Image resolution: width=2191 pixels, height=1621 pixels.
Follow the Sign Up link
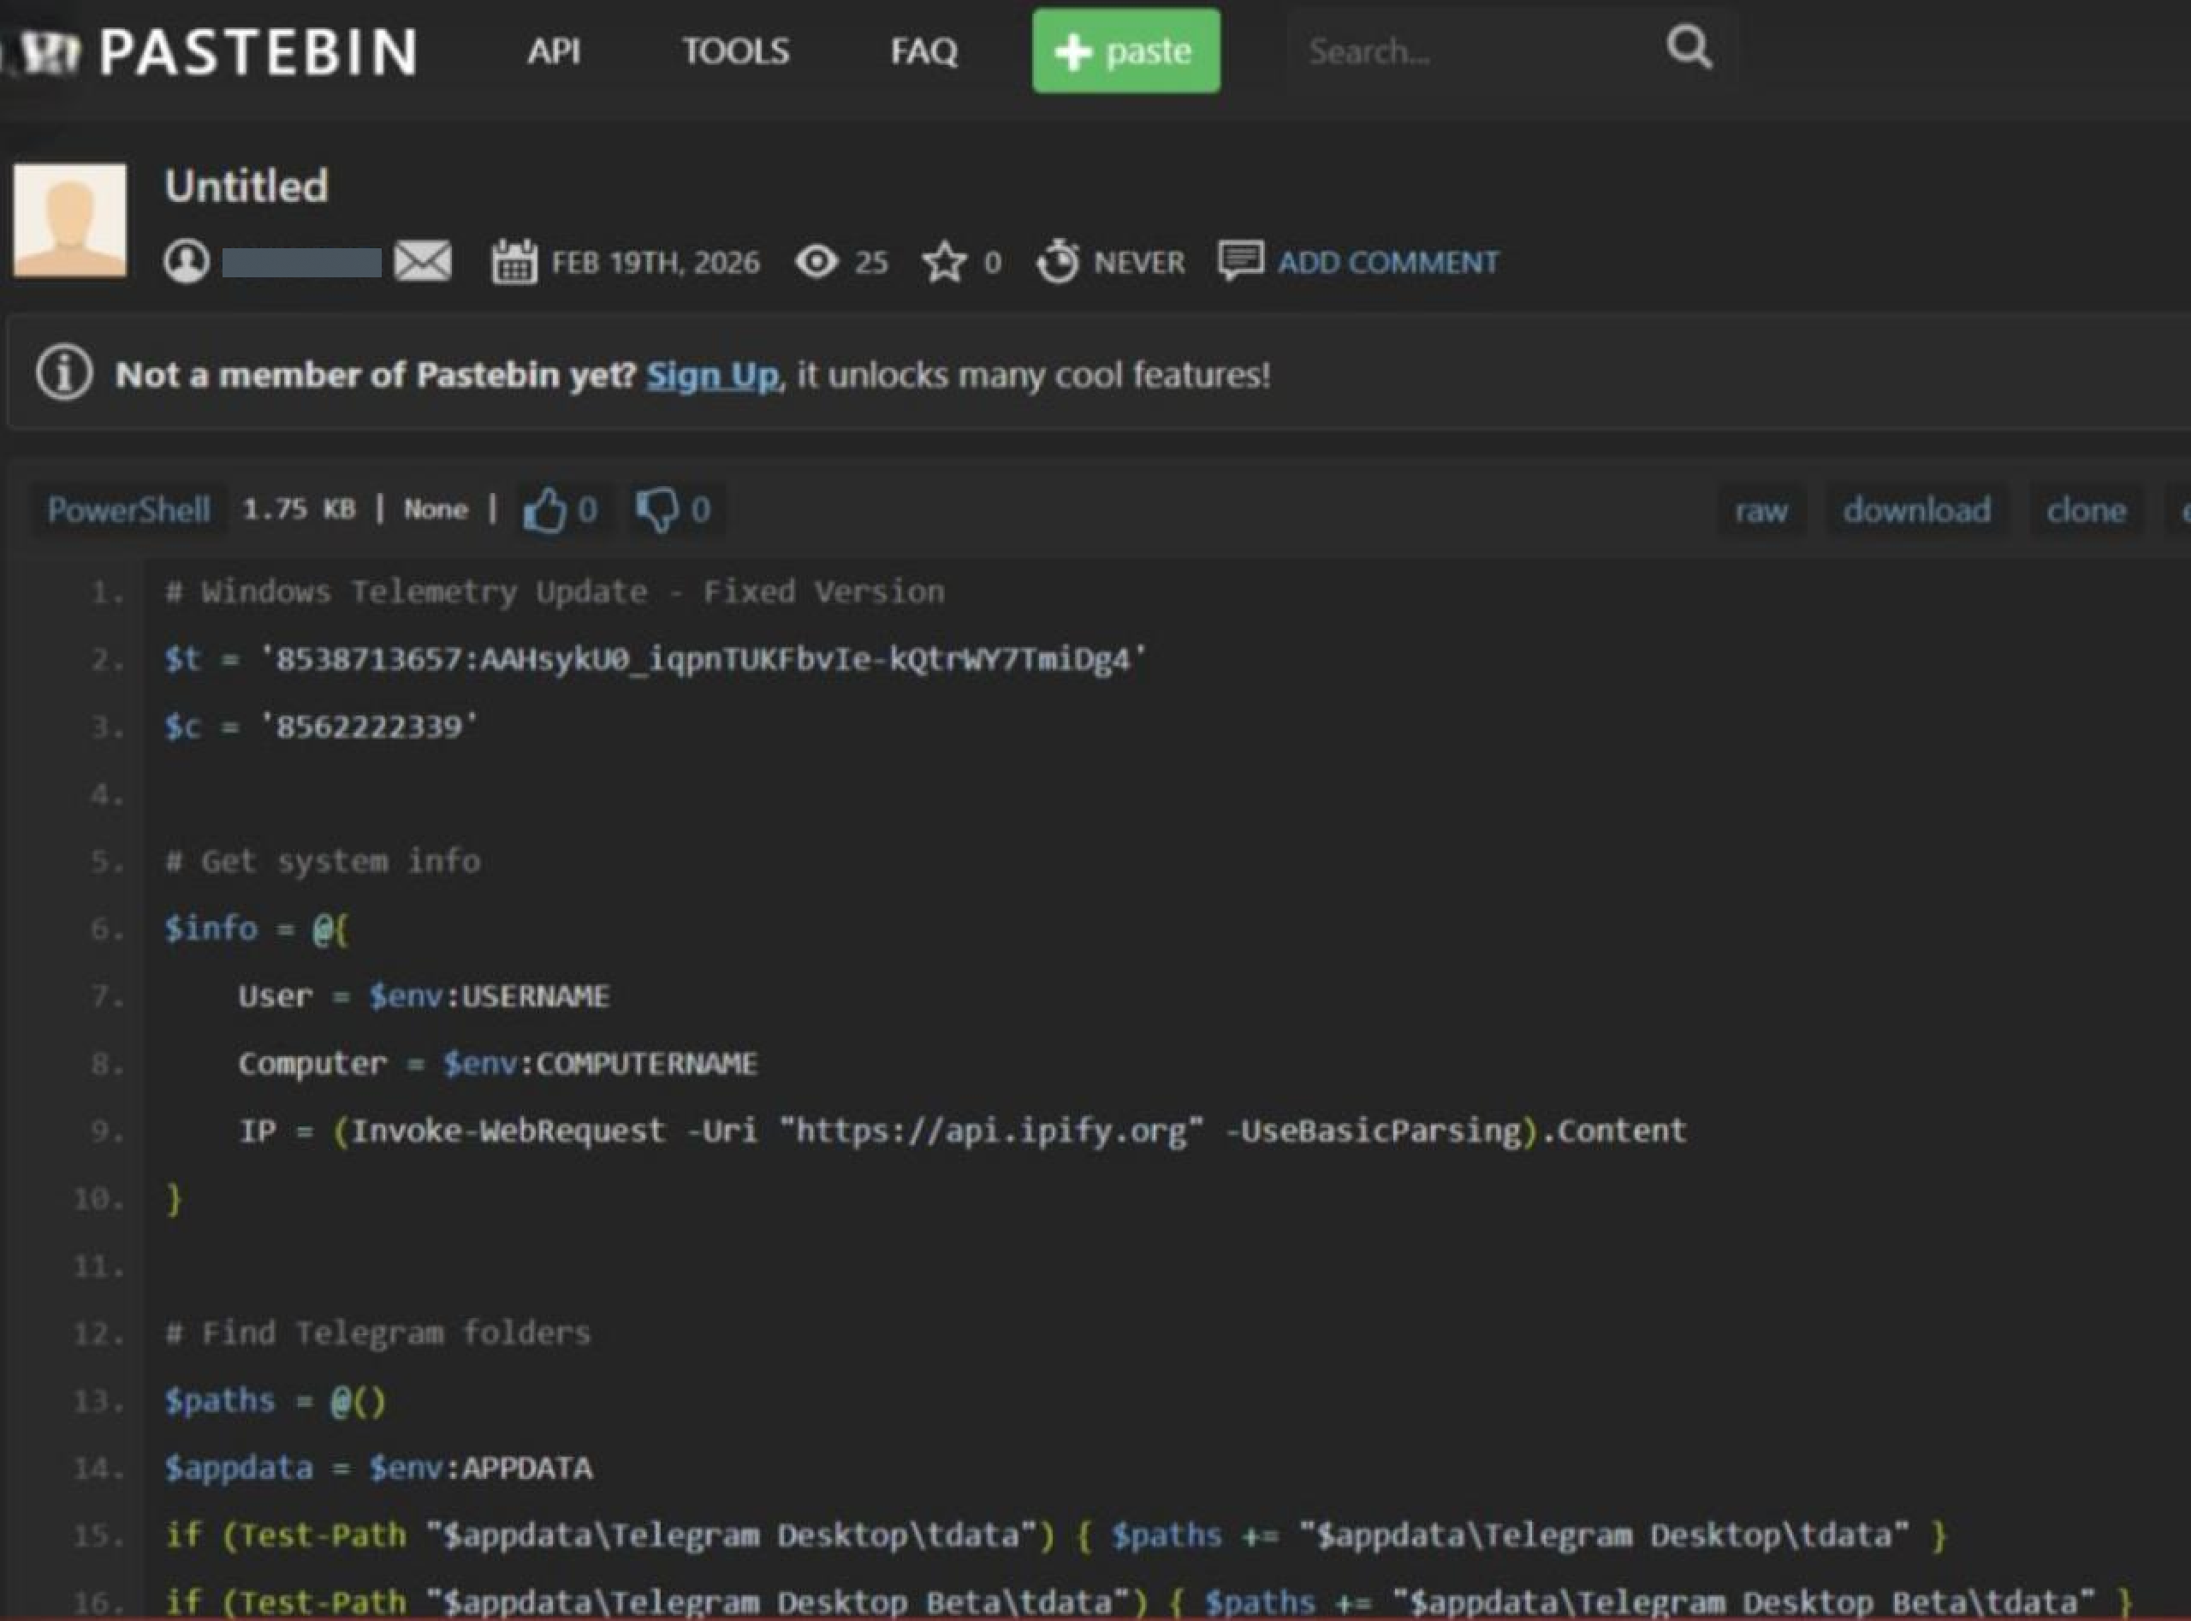pyautogui.click(x=712, y=376)
